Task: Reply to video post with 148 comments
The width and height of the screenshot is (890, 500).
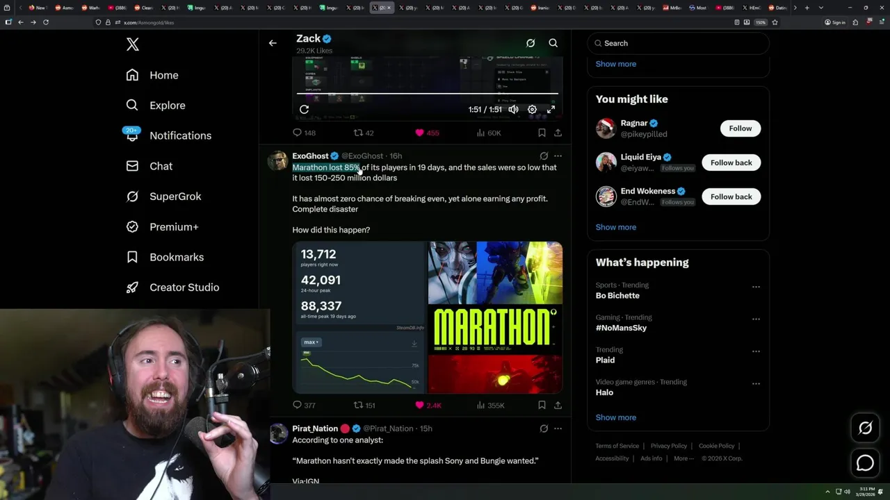Action: 304,133
